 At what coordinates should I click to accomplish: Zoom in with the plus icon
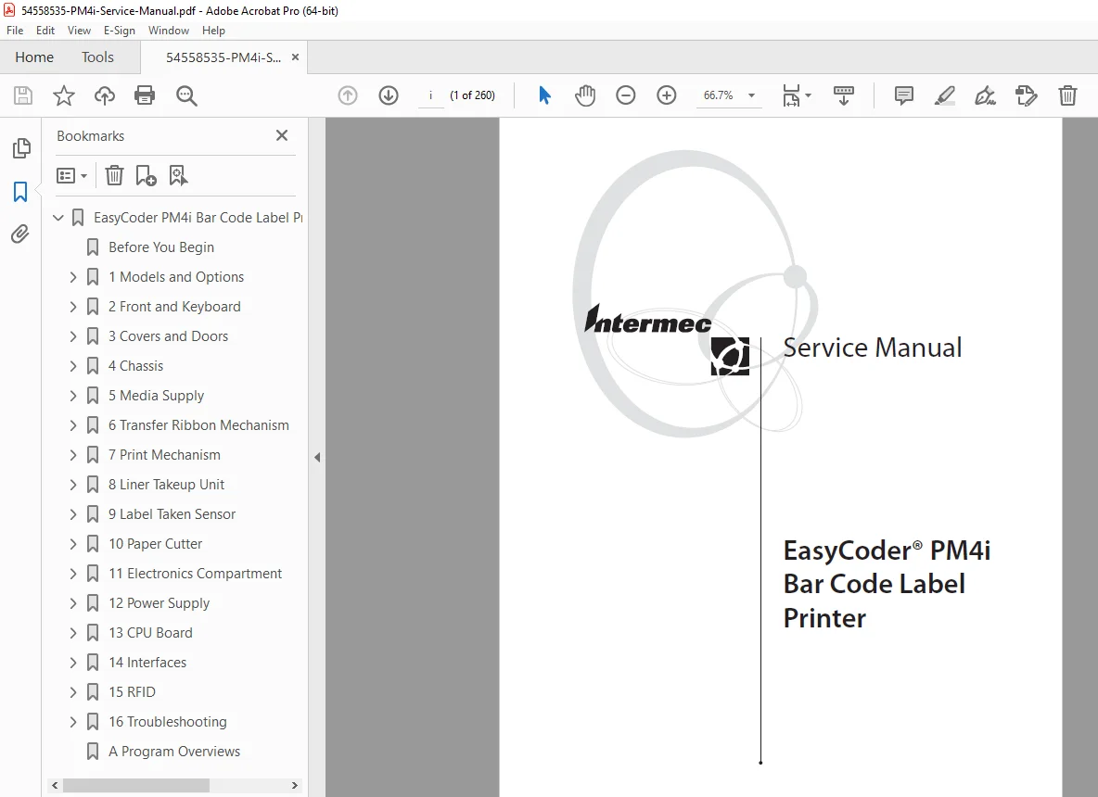point(667,95)
